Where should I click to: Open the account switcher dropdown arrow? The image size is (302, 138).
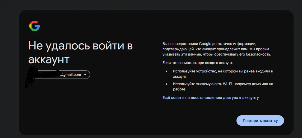85,75
